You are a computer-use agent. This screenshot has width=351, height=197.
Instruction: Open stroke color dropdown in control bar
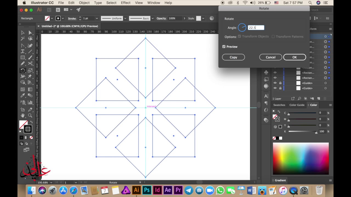point(63,18)
